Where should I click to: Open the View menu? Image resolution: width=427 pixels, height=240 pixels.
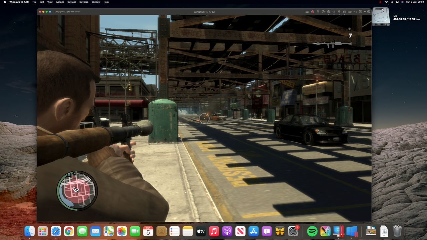point(50,2)
